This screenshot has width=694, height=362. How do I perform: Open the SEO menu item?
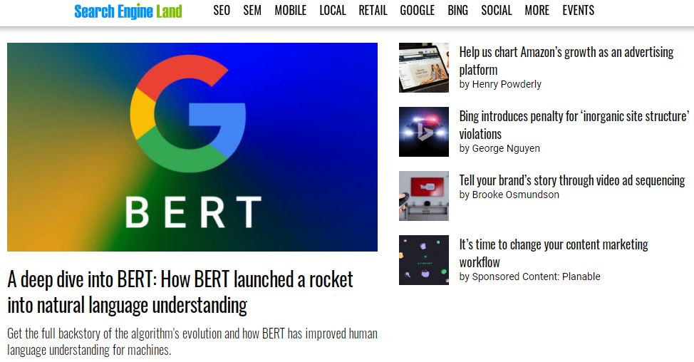(222, 10)
